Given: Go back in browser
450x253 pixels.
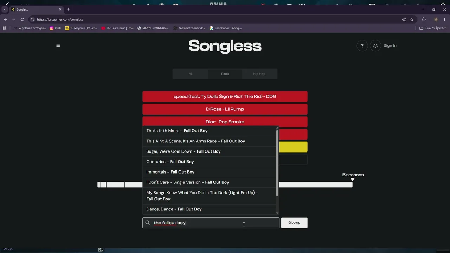Looking at the screenshot, I should [x=5, y=19].
